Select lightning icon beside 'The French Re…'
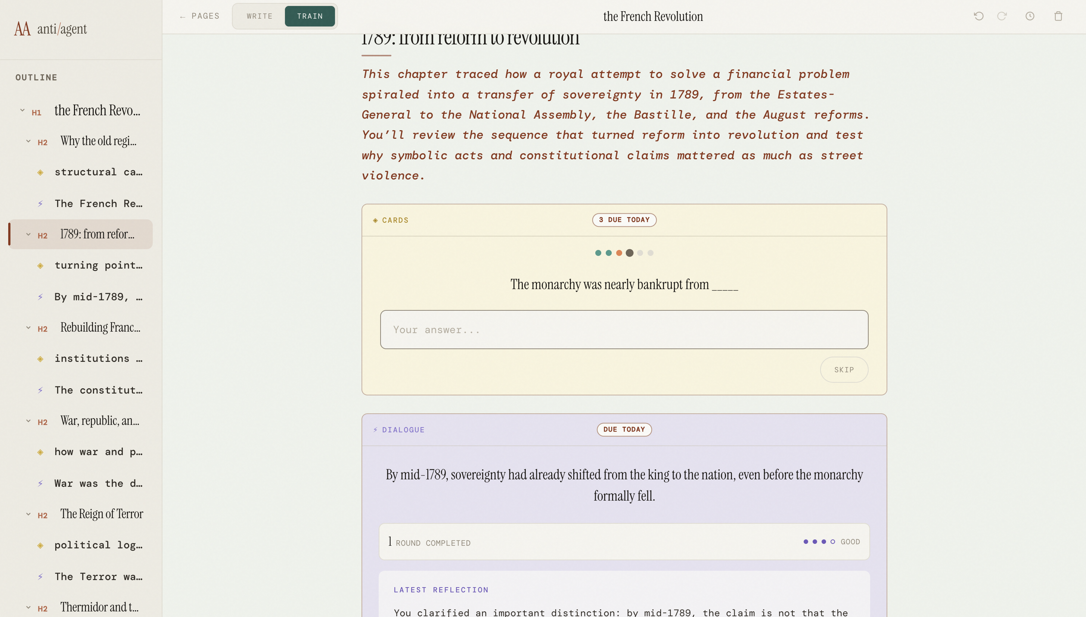This screenshot has width=1086, height=617. [40, 204]
